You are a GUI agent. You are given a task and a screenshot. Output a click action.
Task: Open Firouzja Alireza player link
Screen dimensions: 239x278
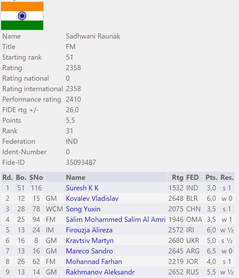(89, 230)
